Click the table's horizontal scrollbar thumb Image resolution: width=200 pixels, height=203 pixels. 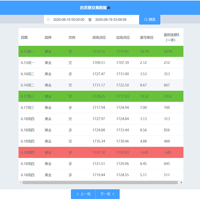(x=100, y=183)
